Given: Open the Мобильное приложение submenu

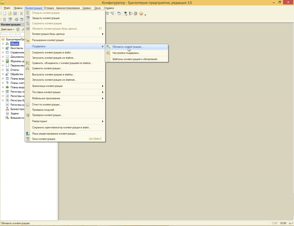Looking at the screenshot, I should 65,98.
